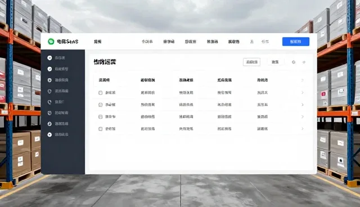Expand the chevron in the table header row

303,80
